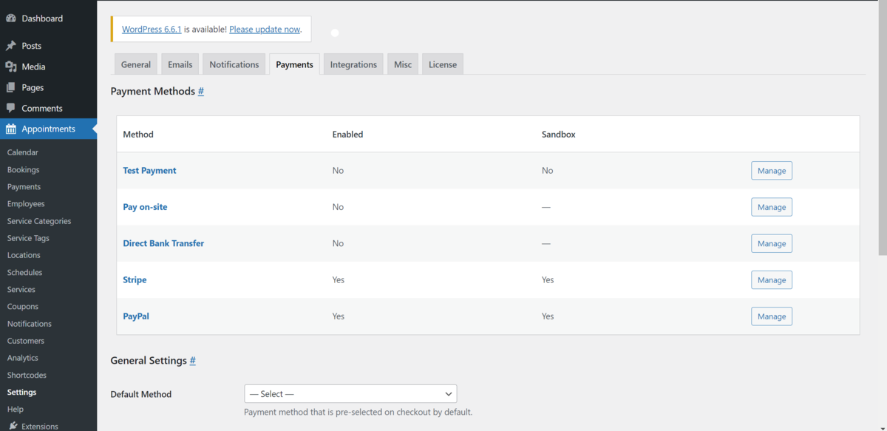887x431 pixels.
Task: Open the Pay on-site method link
Action: click(145, 207)
